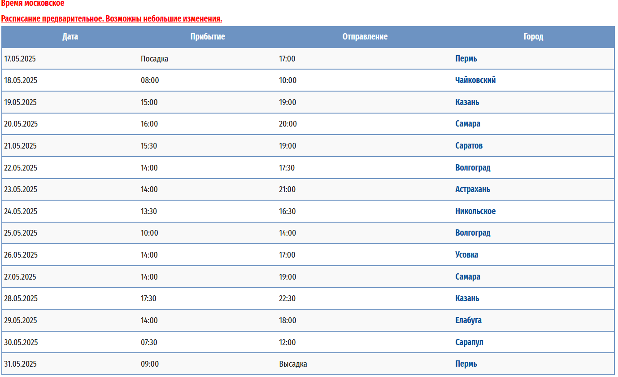Click the Волгоград link on 22.05.2025
The height and width of the screenshot is (377, 618).
click(473, 168)
